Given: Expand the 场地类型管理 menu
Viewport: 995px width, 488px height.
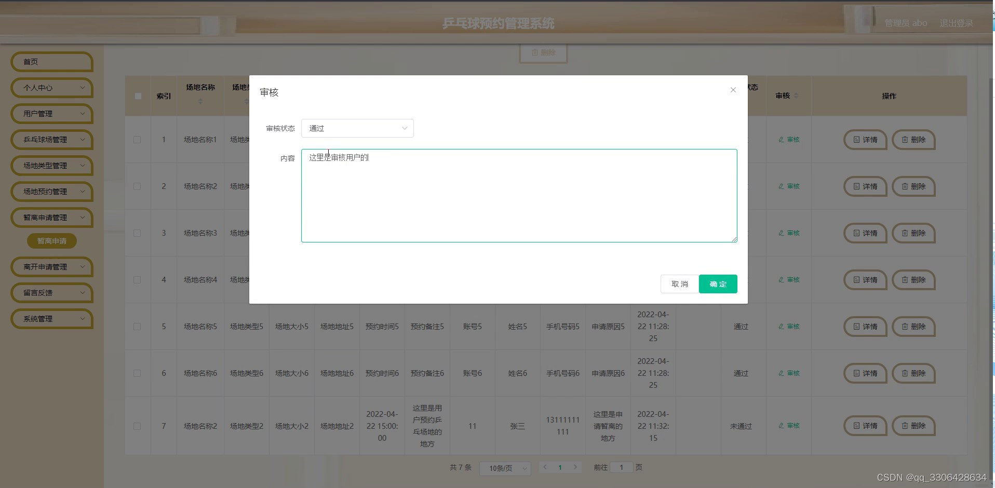Looking at the screenshot, I should tap(51, 166).
